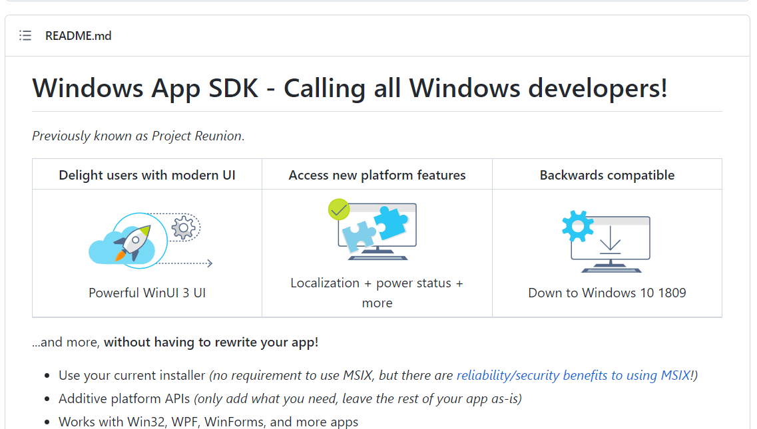Click 'Powerful WinUI 3 UI' caption

coord(147,293)
